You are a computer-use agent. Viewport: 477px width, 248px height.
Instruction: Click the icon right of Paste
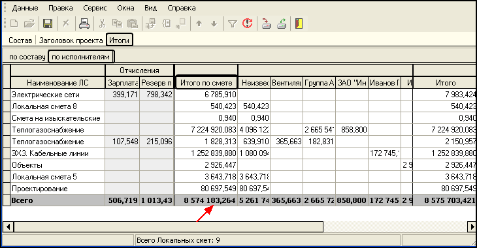tap(150, 23)
